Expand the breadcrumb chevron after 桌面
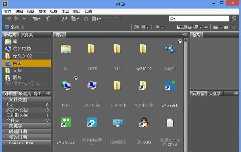Screen dimensions: 241x152 point(23,27)
